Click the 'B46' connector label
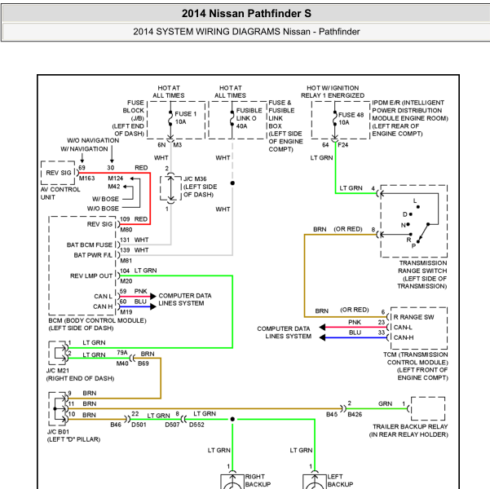The image size is (490, 489). [116, 425]
